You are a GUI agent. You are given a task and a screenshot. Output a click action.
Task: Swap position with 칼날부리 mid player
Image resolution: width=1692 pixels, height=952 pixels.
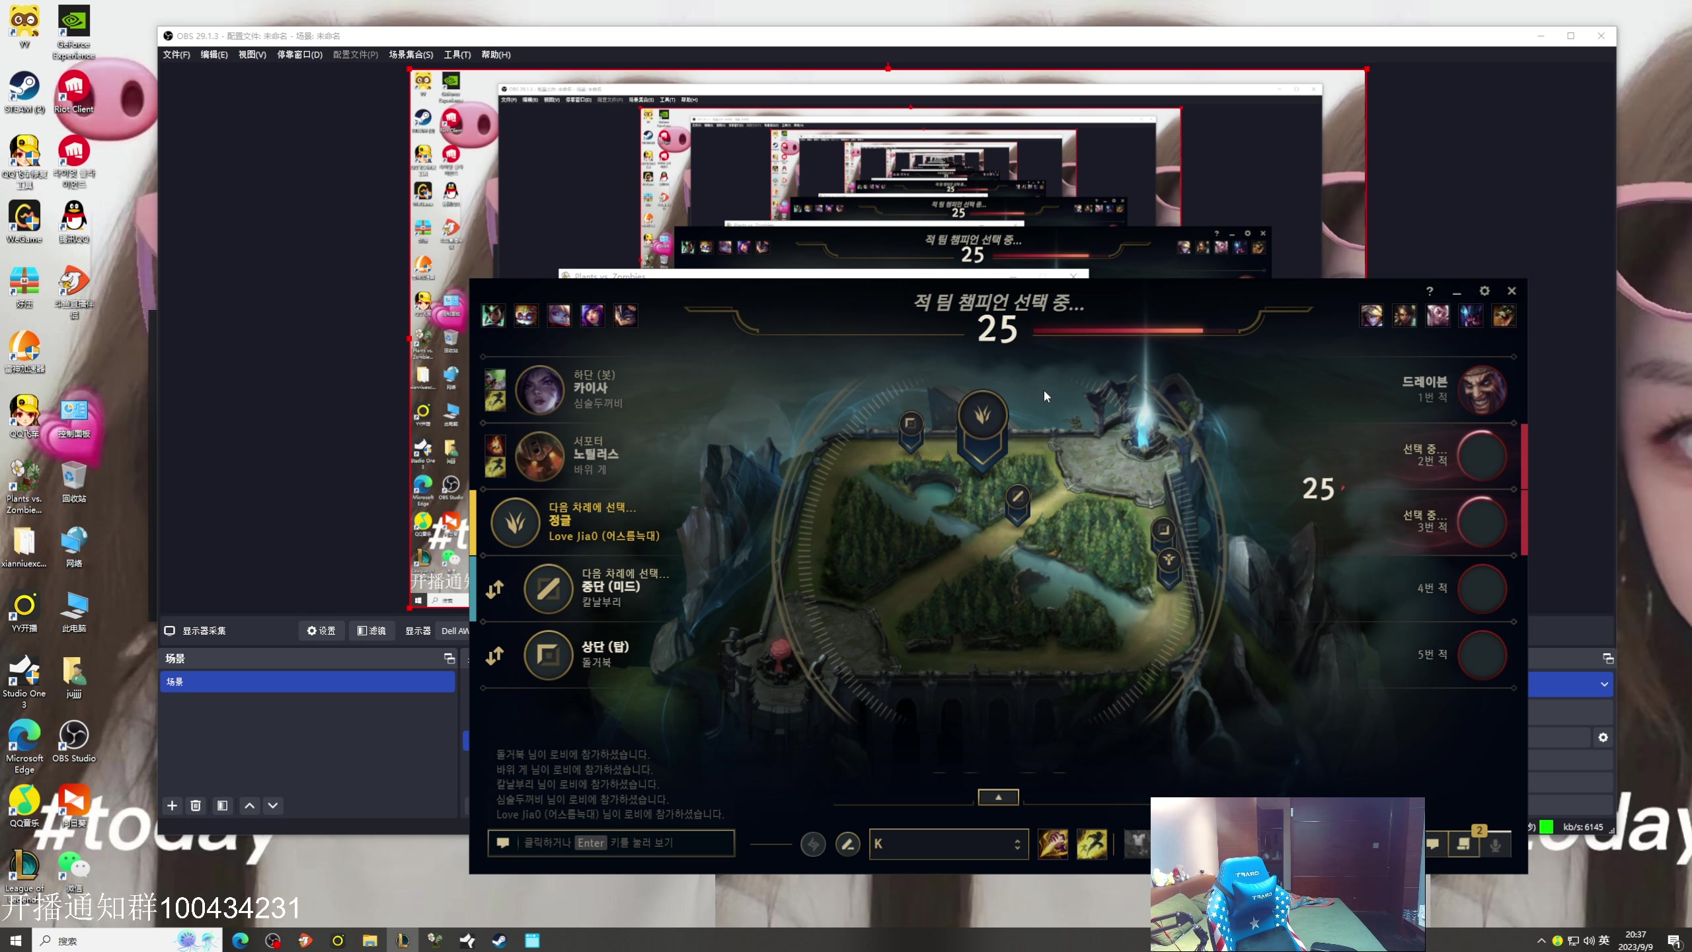pyautogui.click(x=495, y=588)
